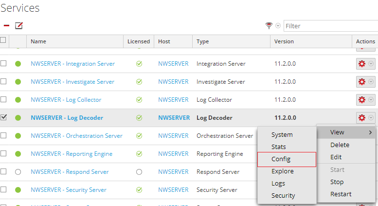This screenshot has height=206, width=378.
Task: Sort by the Name column header
Action: tap(38, 41)
